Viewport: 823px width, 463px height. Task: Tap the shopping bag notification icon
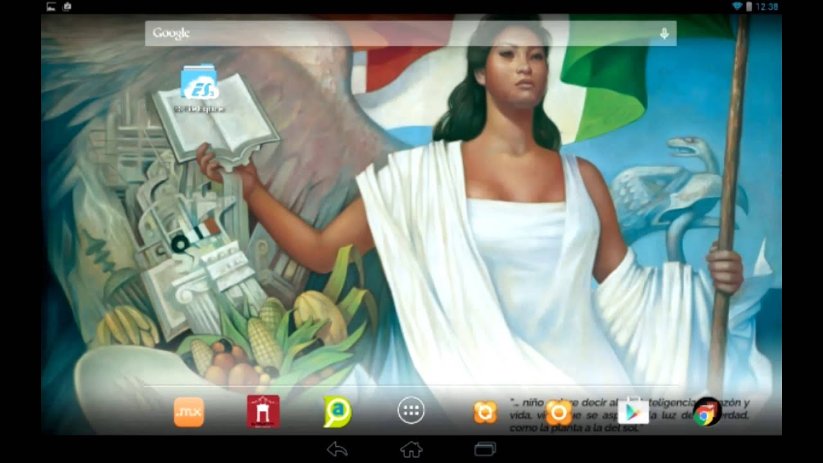(67, 6)
